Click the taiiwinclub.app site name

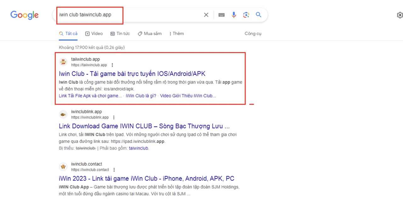point(85,59)
